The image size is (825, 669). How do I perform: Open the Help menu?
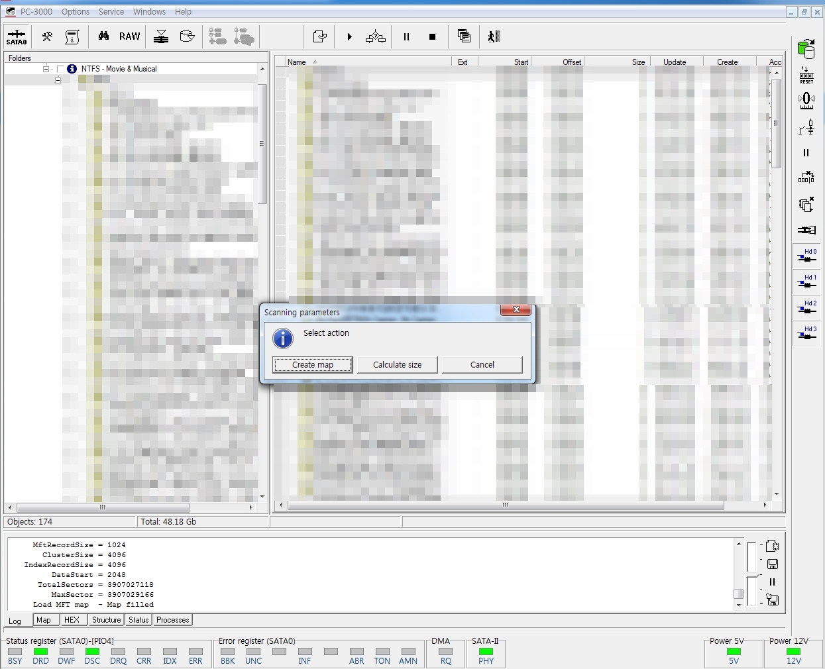click(x=184, y=11)
